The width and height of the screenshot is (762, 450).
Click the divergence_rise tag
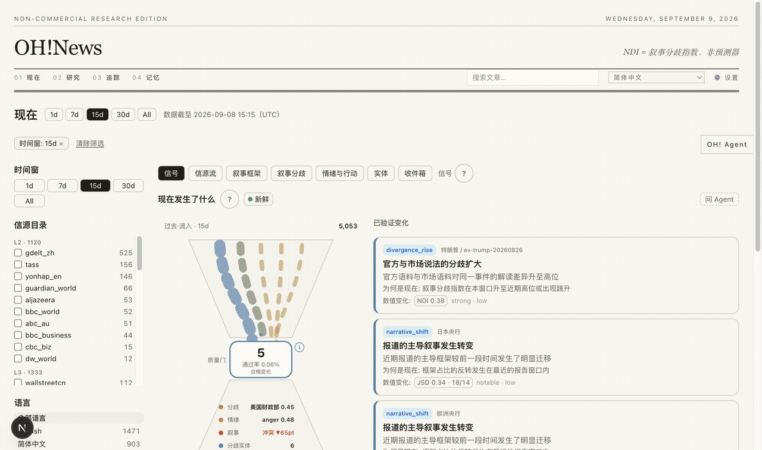click(409, 250)
